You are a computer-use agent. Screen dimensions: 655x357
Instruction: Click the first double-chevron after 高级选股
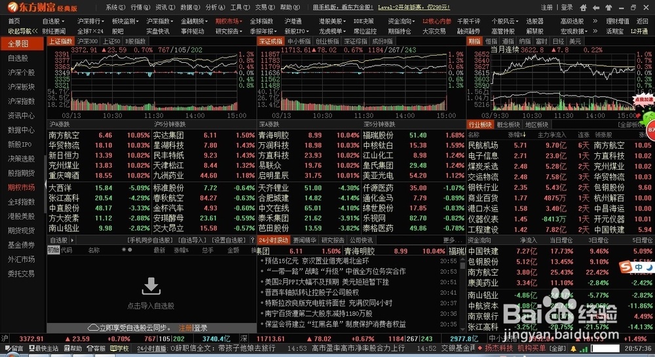point(595,21)
